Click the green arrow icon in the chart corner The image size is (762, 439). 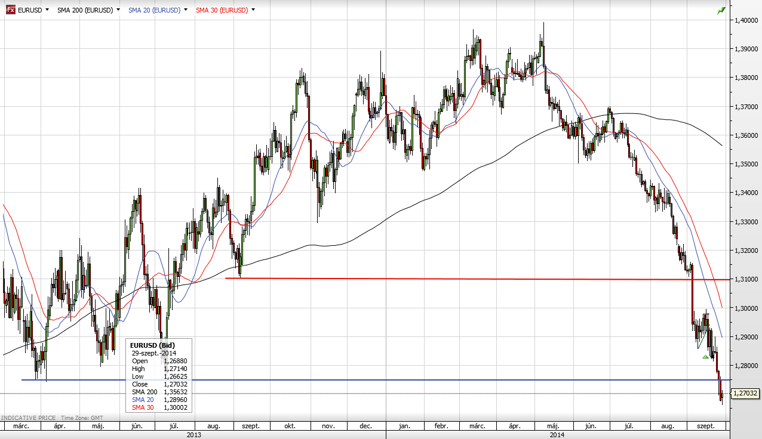click(721, 10)
